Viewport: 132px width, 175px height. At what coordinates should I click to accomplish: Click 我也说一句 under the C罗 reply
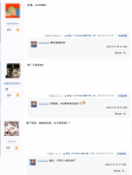click(x=119, y=171)
